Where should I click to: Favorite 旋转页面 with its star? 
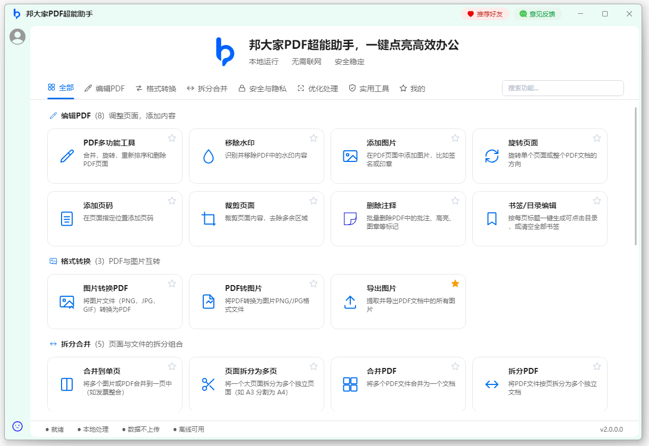pyautogui.click(x=597, y=138)
